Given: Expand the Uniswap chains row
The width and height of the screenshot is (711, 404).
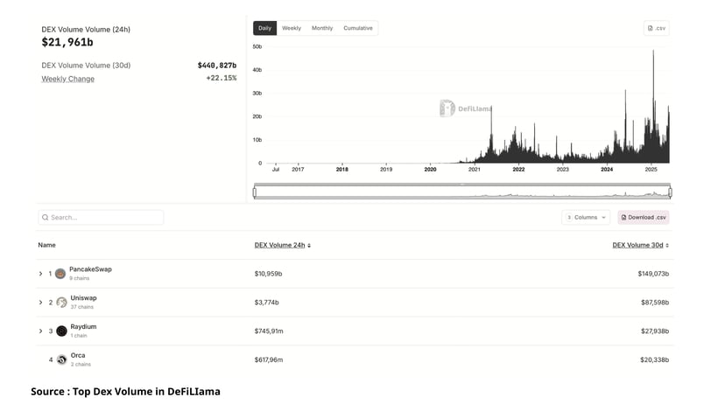Looking at the screenshot, I should (x=41, y=302).
